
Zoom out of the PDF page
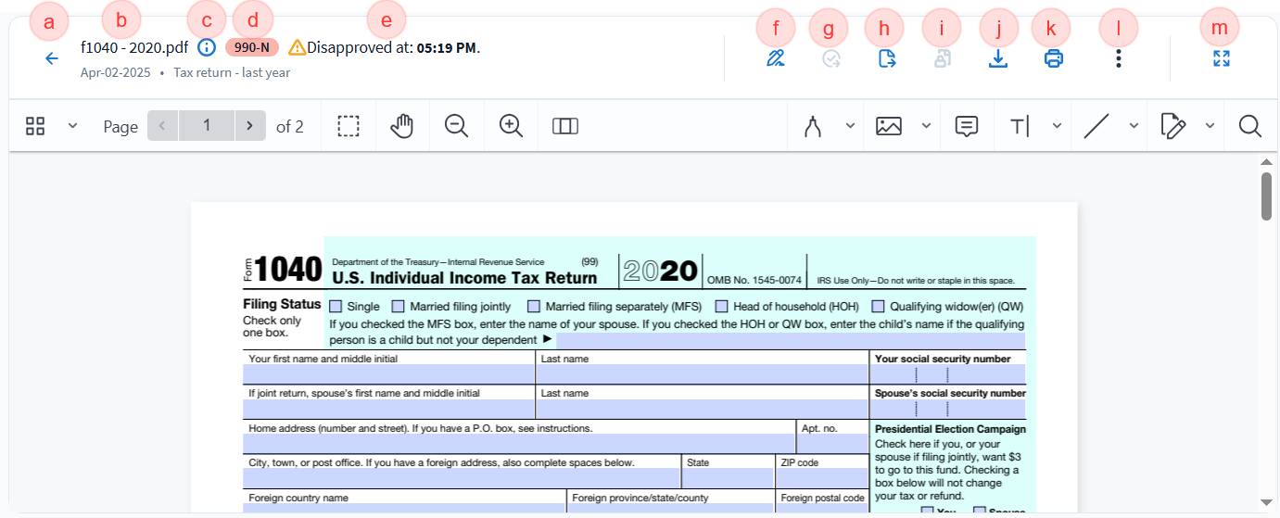click(456, 126)
